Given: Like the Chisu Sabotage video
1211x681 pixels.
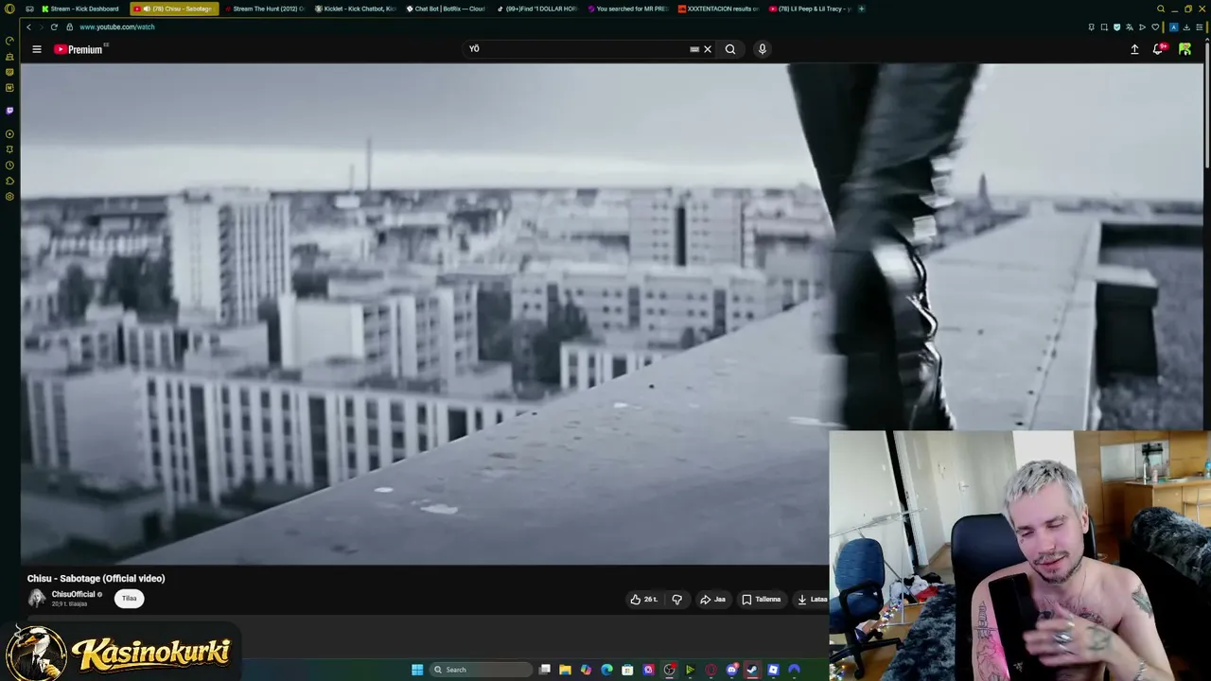Looking at the screenshot, I should 644,599.
